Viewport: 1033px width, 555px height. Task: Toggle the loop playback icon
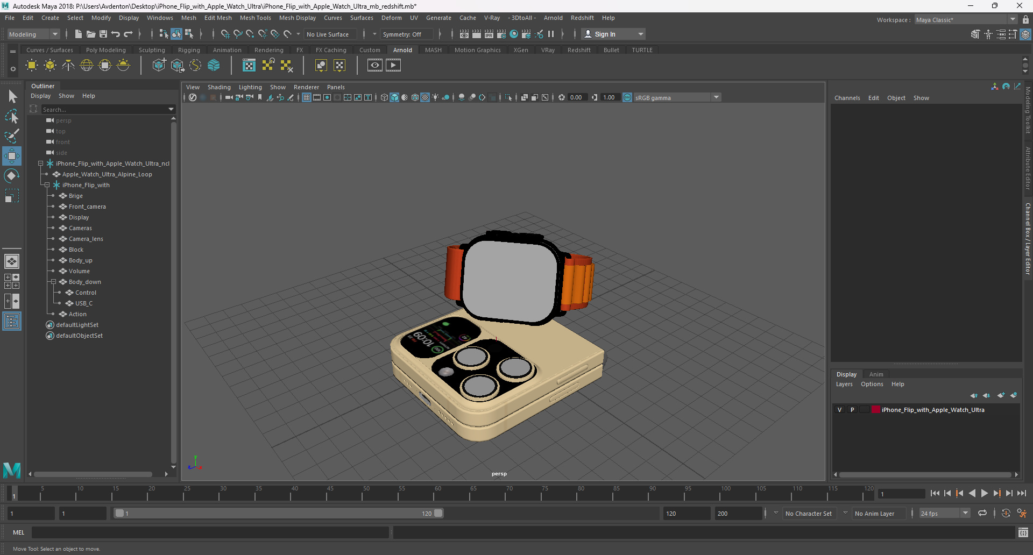982,513
